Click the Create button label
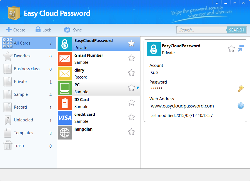Screen dimensions: 250x181 (x=19, y=30)
